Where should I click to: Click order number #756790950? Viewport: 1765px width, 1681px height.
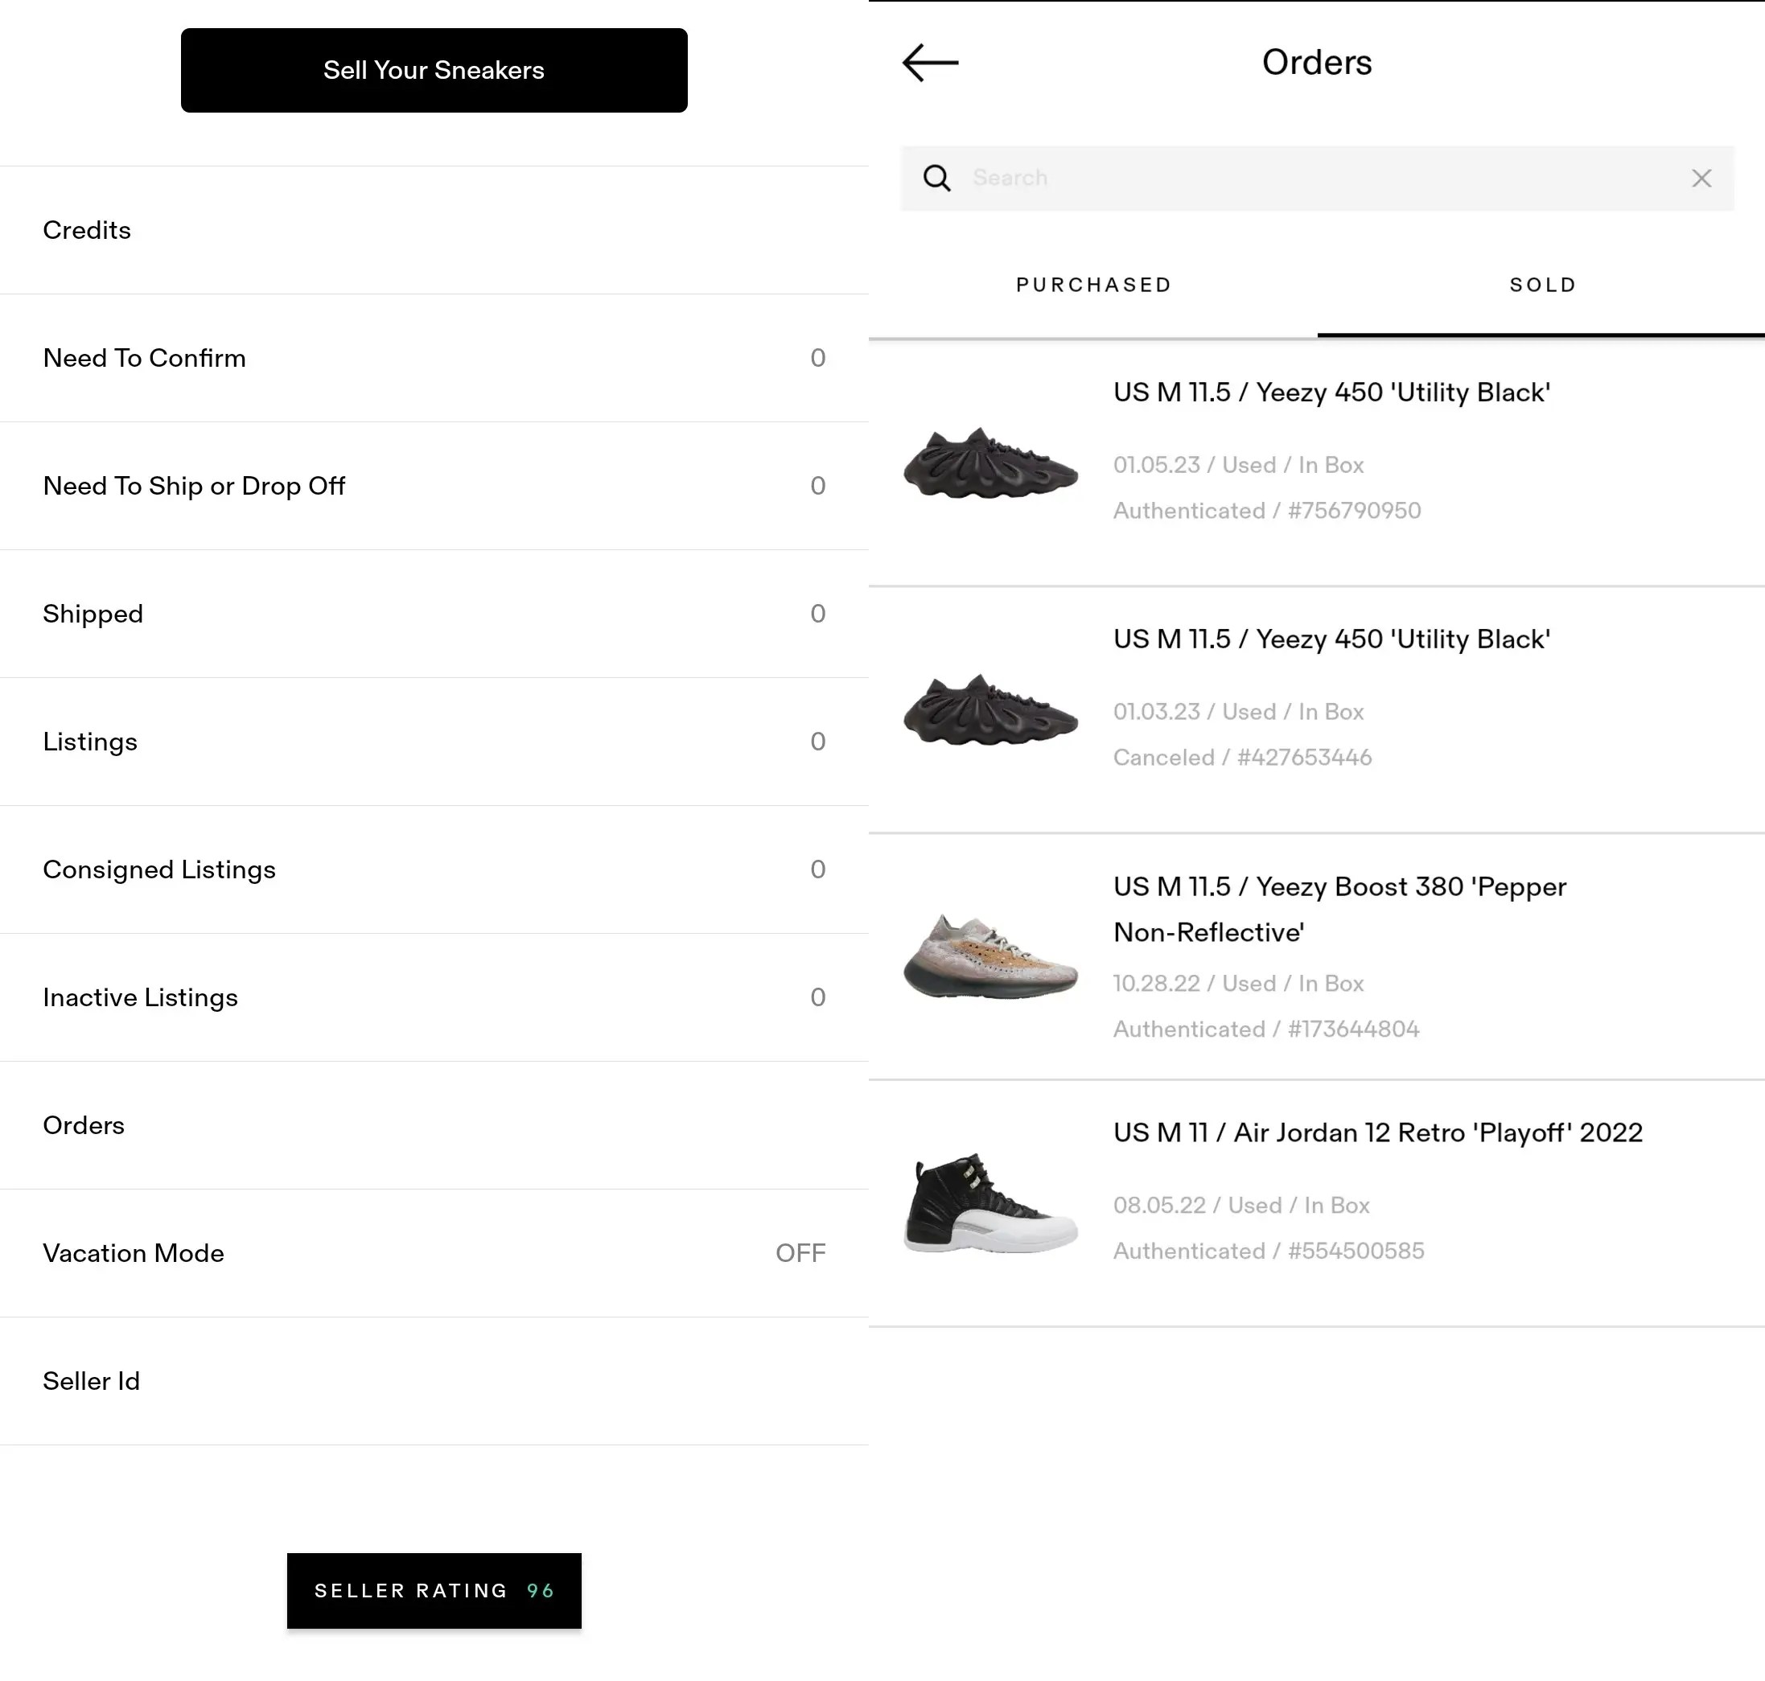coord(1355,511)
